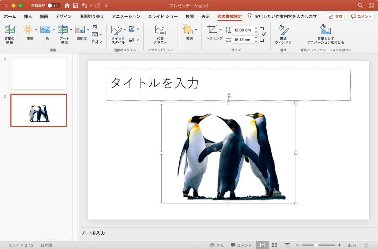Expand the Arrange (整列) dropdown arrow

point(196,30)
